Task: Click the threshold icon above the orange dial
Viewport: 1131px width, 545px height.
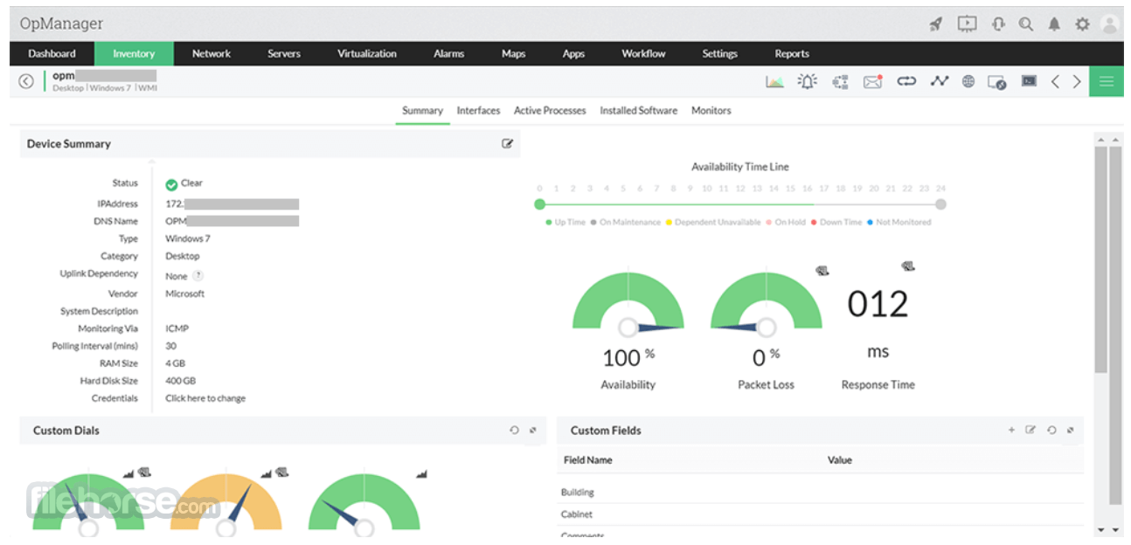Action: (x=282, y=473)
